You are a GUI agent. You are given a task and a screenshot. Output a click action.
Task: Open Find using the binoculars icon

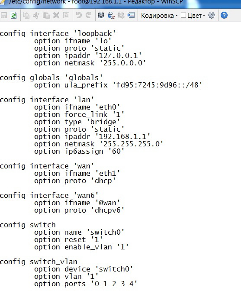pyautogui.click(x=101, y=15)
